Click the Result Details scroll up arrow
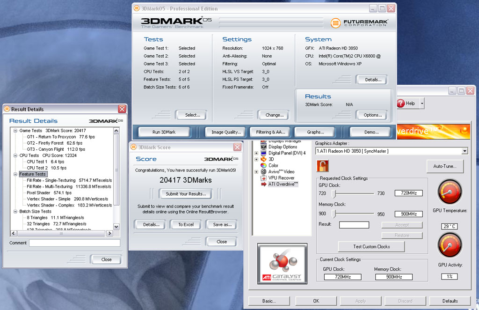This screenshot has width=479, height=310. tap(116, 131)
